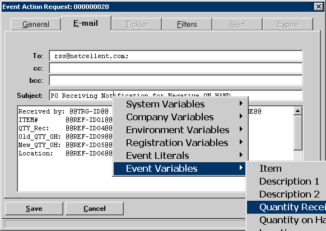Click the bcc input field

(176, 81)
